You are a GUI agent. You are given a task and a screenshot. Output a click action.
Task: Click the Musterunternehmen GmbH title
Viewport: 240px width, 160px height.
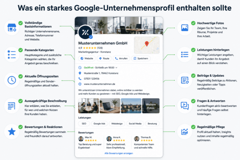coord(103,43)
